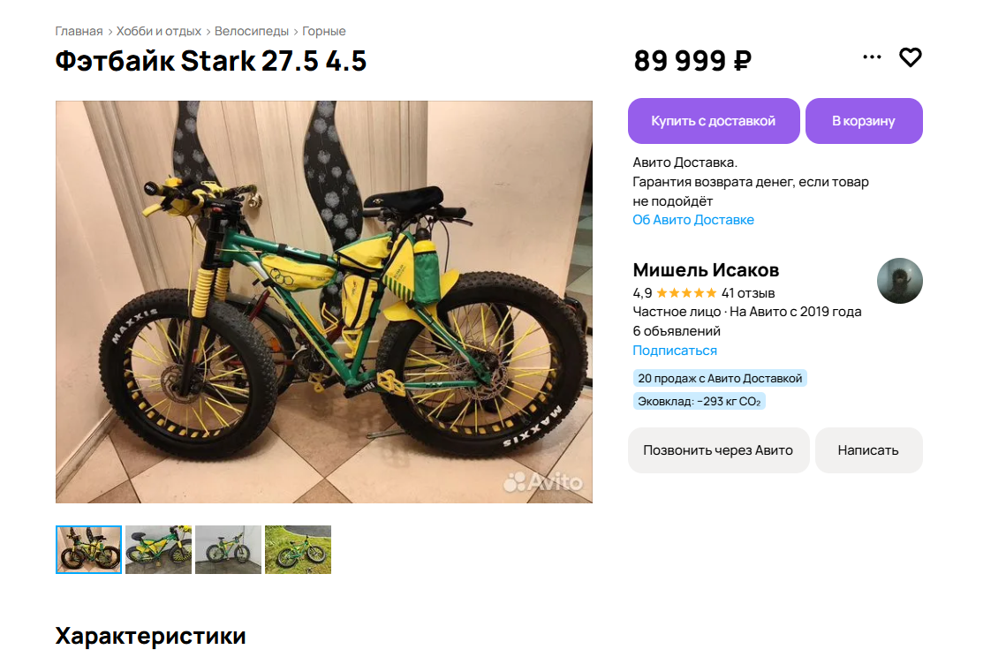The width and height of the screenshot is (1006, 657).
Task: Navigate to "Хобби и отдых" breadcrumb
Action: [x=159, y=32]
